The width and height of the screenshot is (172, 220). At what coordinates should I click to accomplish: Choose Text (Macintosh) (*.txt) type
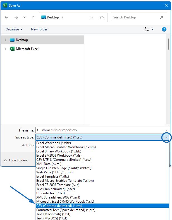point(102,214)
